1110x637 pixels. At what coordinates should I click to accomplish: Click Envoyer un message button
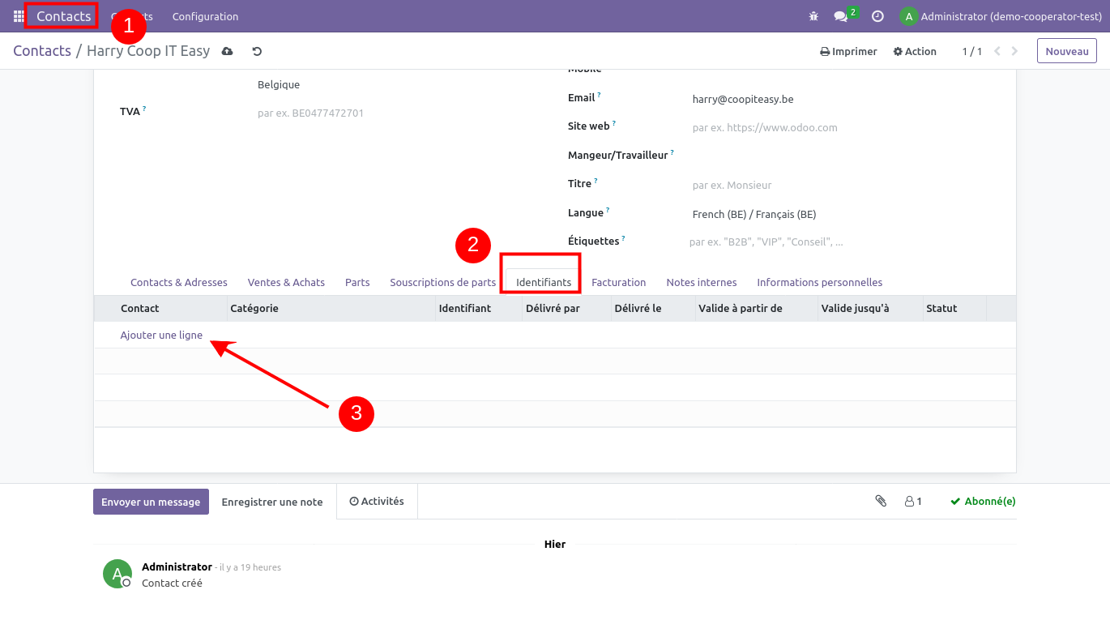[151, 502]
